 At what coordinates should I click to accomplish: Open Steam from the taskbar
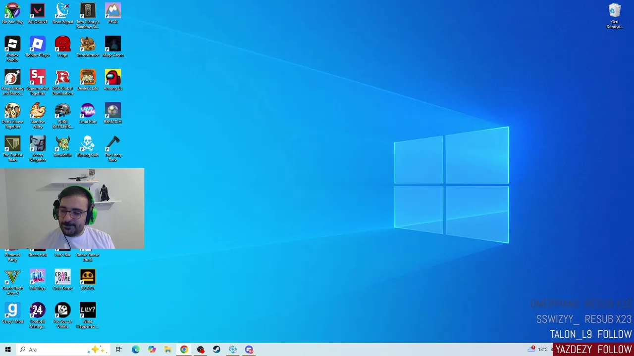(216, 350)
